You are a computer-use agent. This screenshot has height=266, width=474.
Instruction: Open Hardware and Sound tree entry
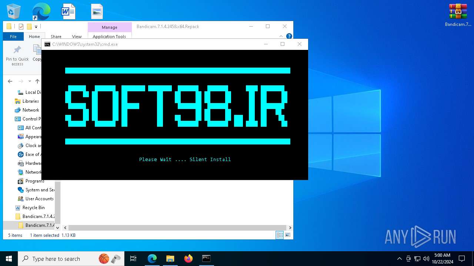click(x=30, y=163)
